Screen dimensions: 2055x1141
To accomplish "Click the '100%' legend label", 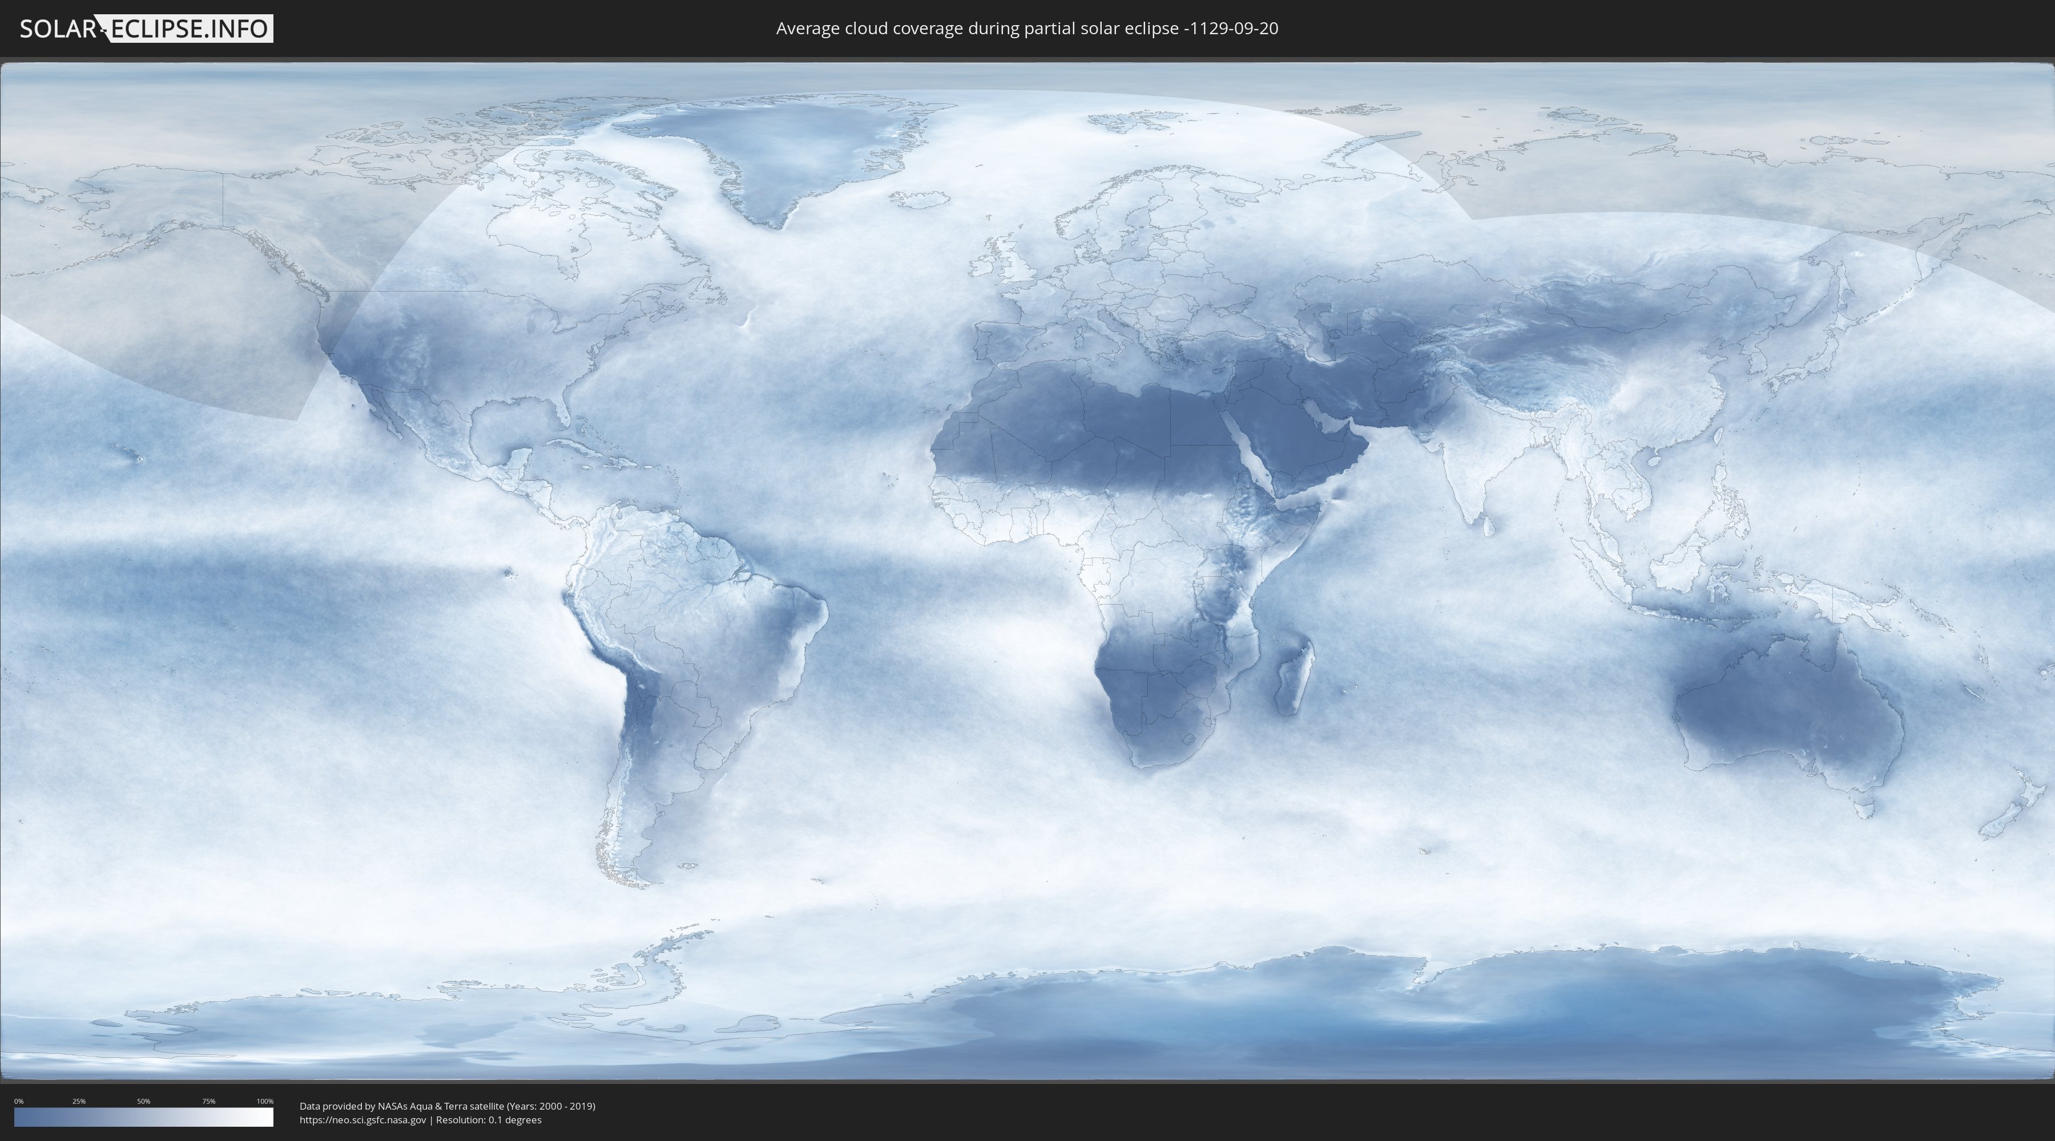I will click(x=265, y=1101).
